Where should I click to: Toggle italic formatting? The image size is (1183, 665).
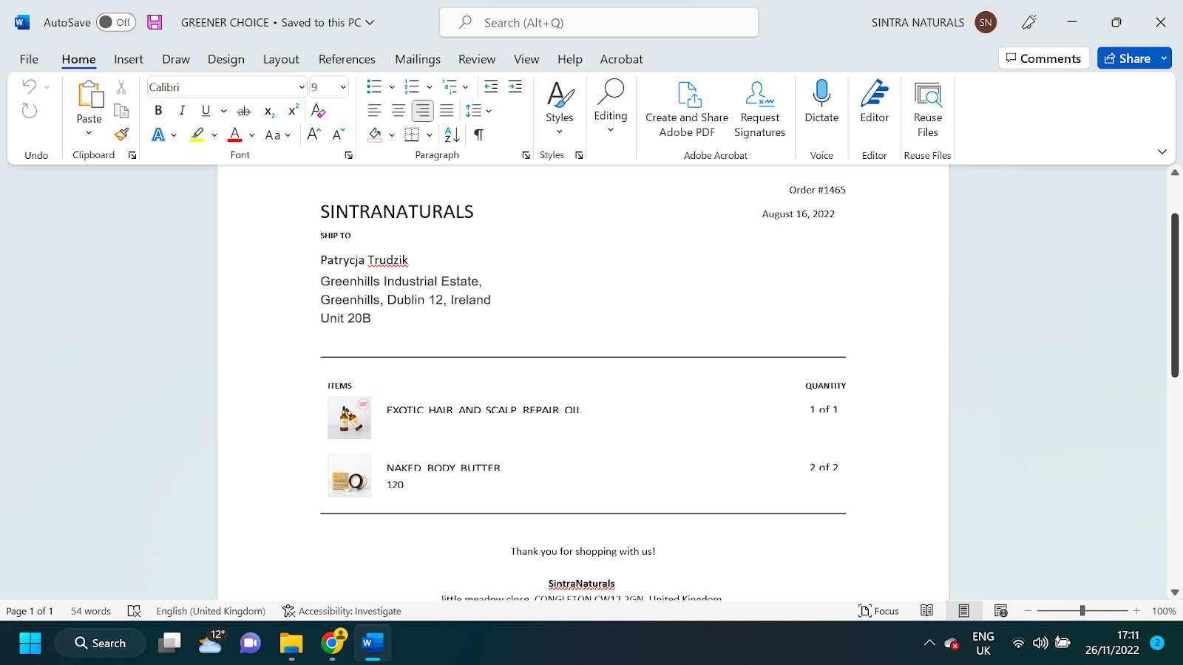[182, 111]
